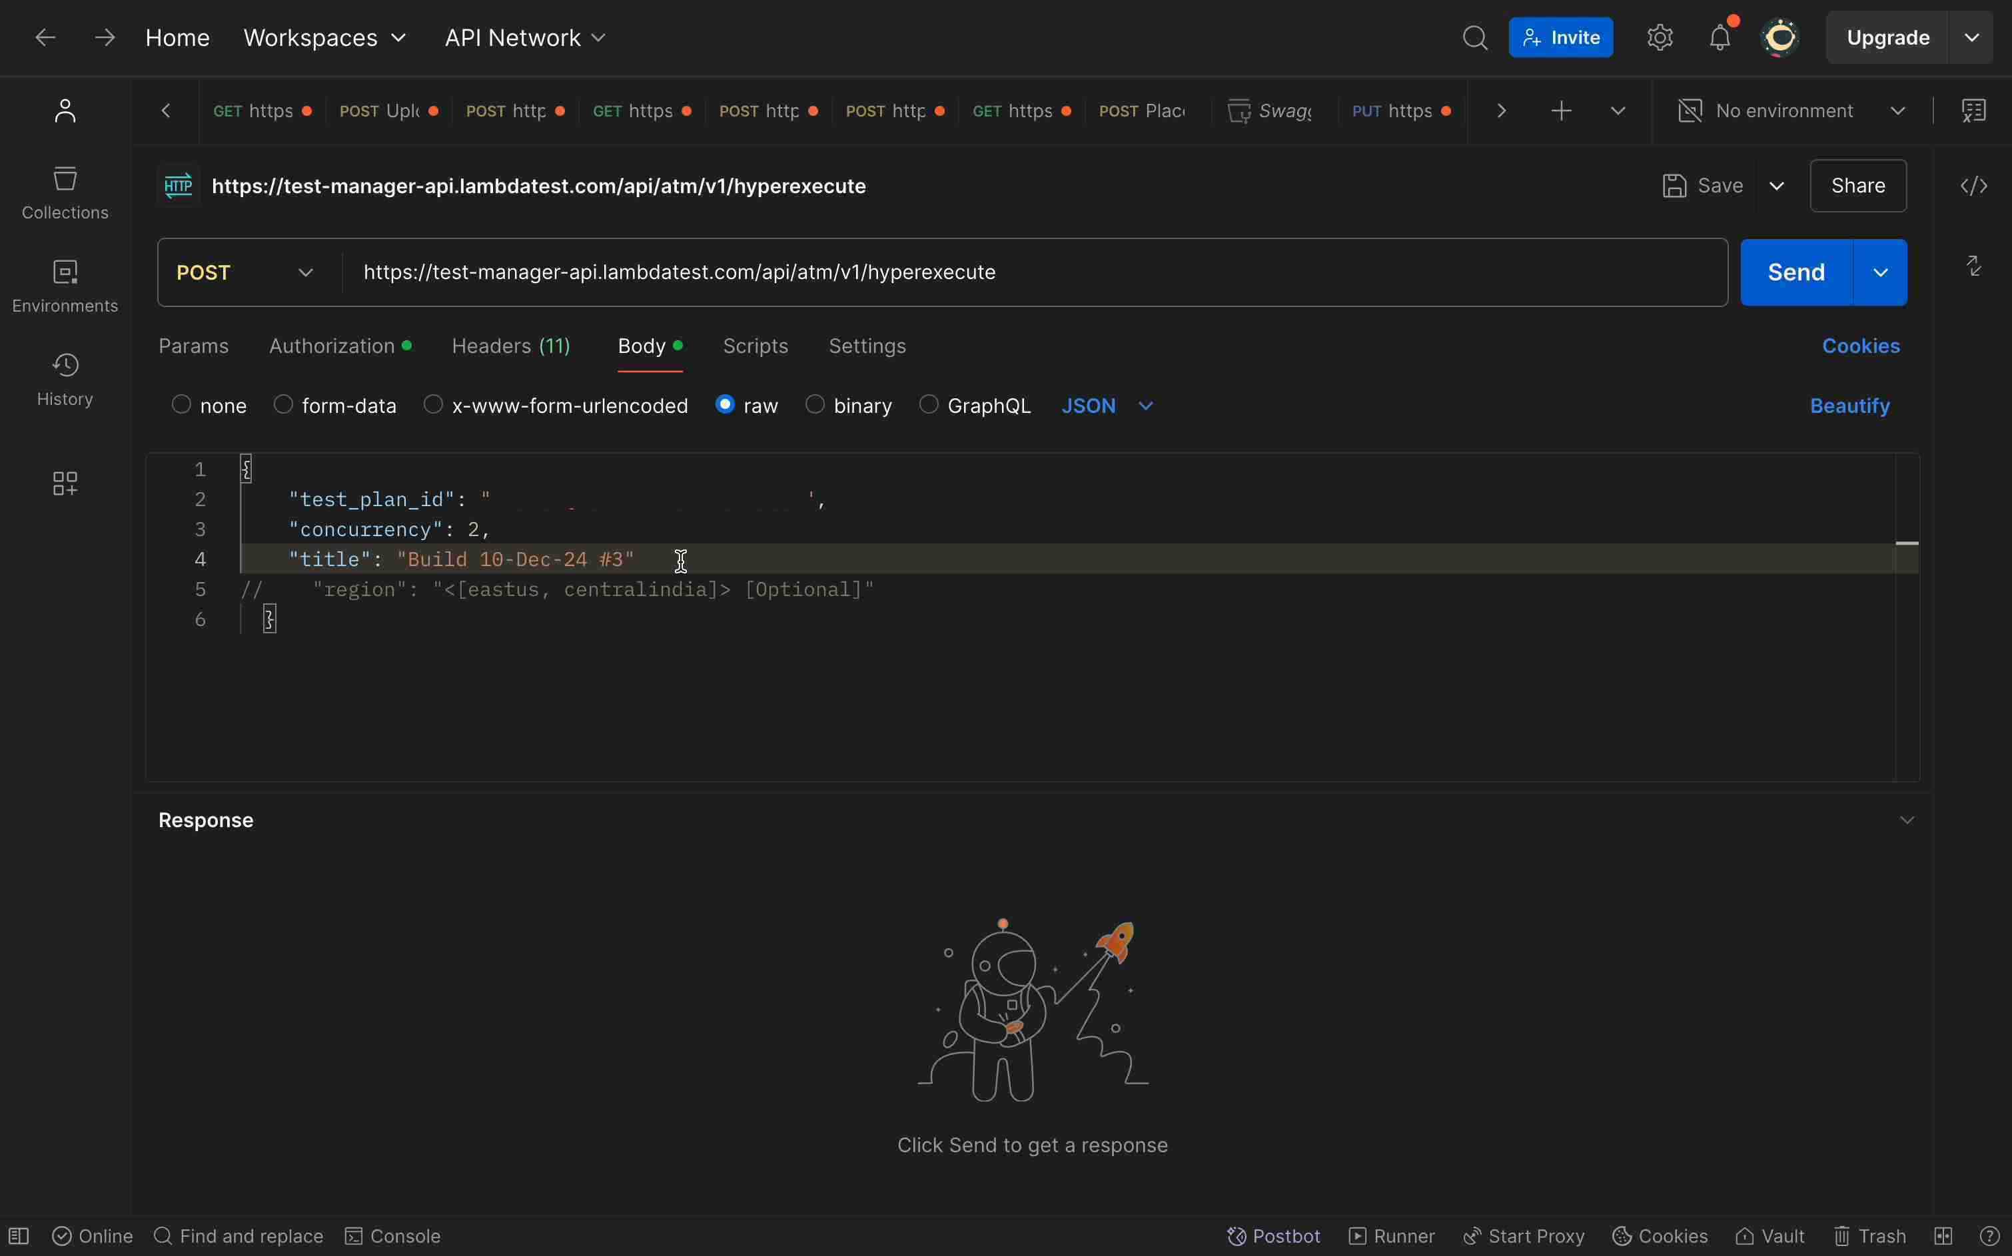Viewport: 2012px width, 1256px height.
Task: Go forward with the right arrow icon
Action: coord(105,37)
